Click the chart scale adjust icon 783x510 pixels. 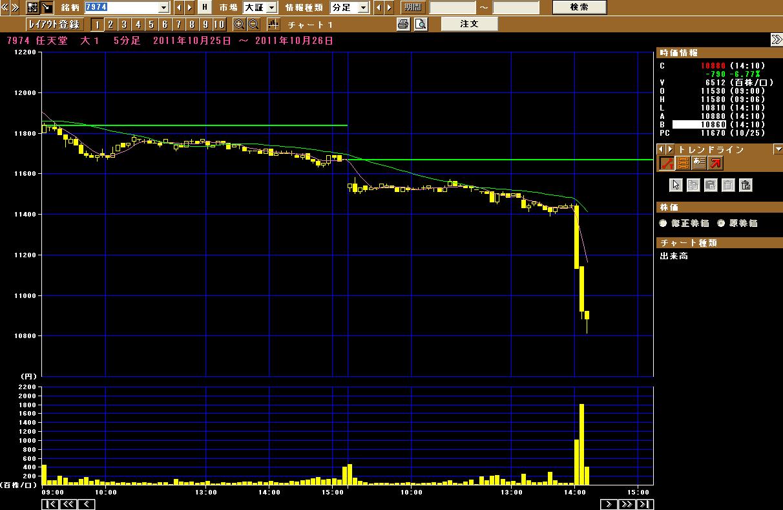pyautogui.click(x=274, y=25)
